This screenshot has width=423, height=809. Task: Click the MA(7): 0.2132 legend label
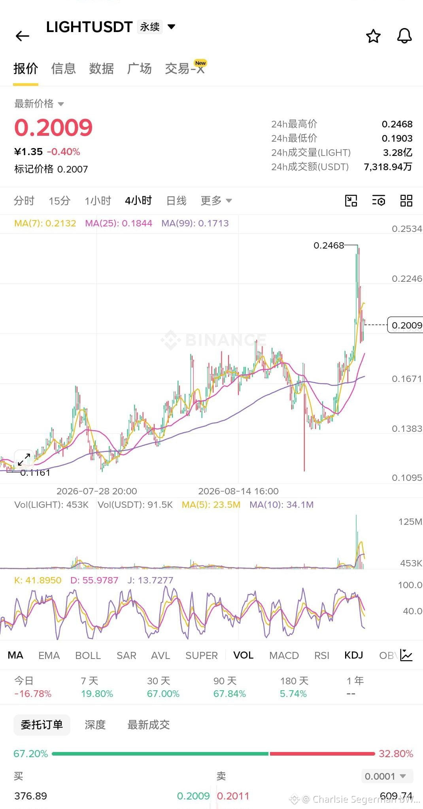tap(45, 223)
